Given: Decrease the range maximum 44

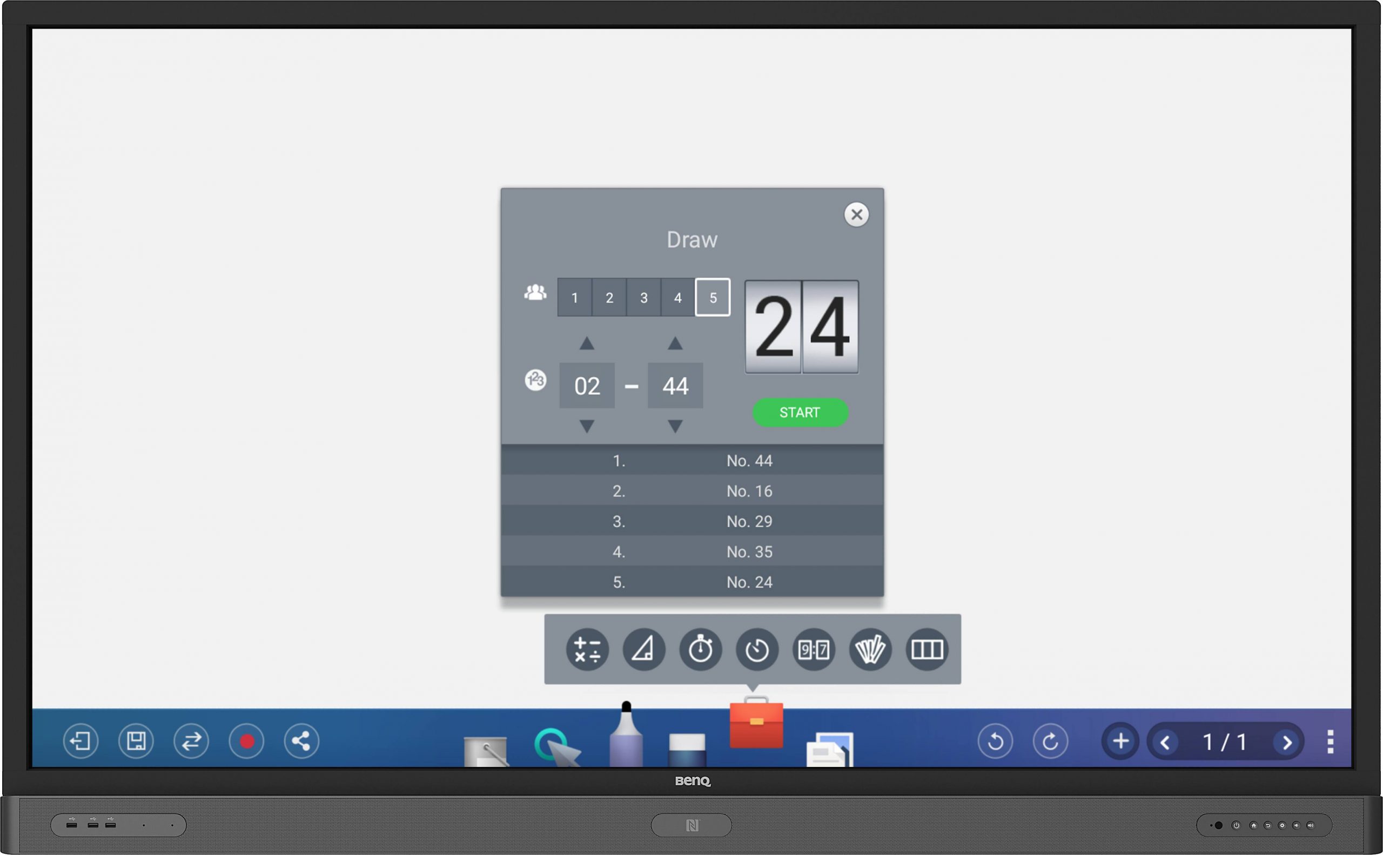Looking at the screenshot, I should pos(675,426).
